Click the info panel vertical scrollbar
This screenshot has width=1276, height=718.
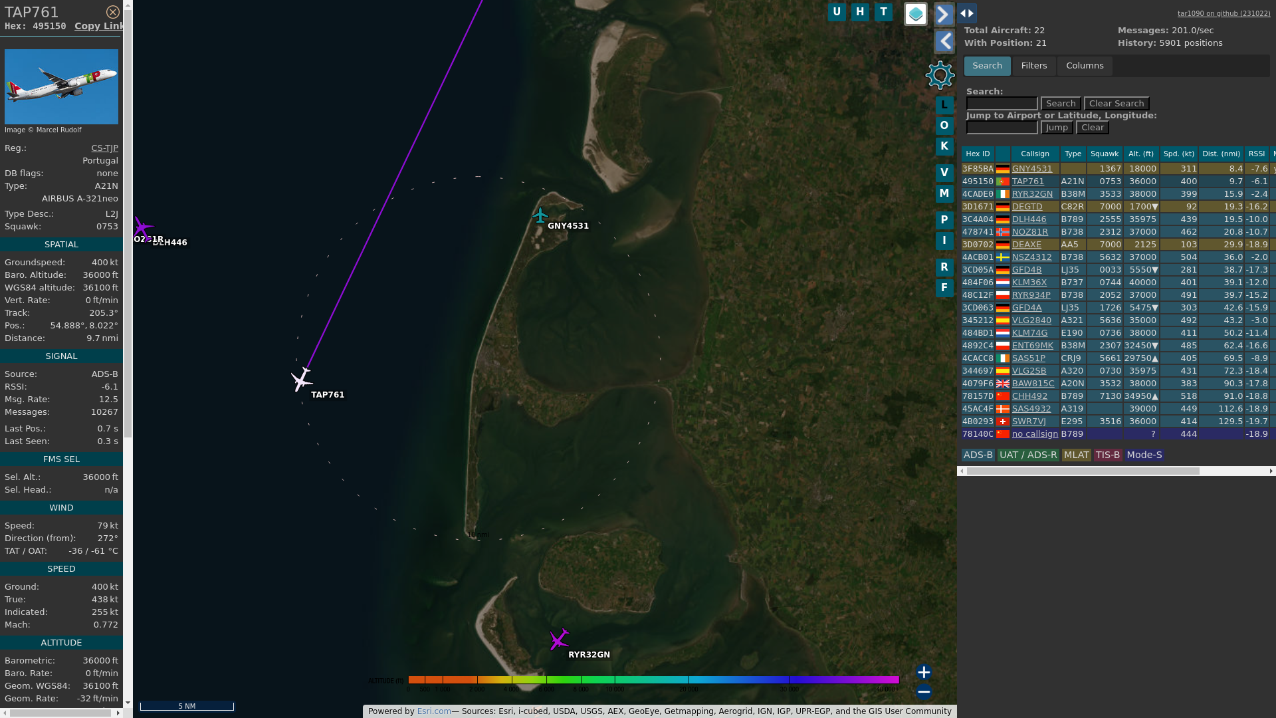[128, 223]
